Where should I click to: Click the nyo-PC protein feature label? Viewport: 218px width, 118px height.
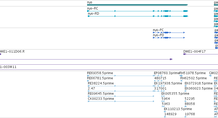point(158,30)
